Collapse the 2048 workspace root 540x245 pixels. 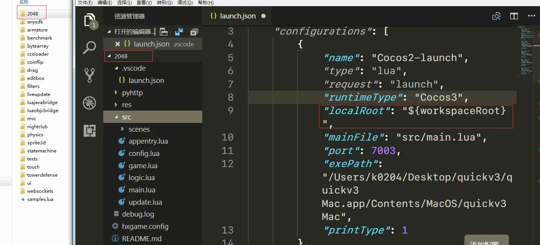pos(109,56)
